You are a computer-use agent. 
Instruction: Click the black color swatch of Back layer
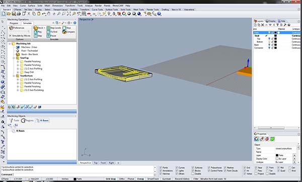[275, 45]
